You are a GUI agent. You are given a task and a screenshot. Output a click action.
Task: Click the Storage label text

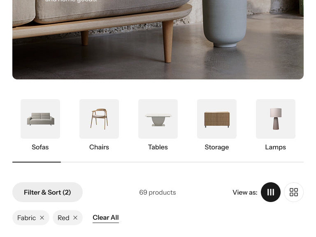click(x=217, y=147)
